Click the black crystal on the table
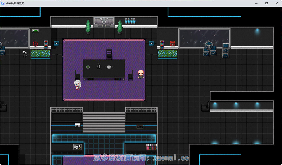This screenshot has width=282, height=165. click(99, 66)
